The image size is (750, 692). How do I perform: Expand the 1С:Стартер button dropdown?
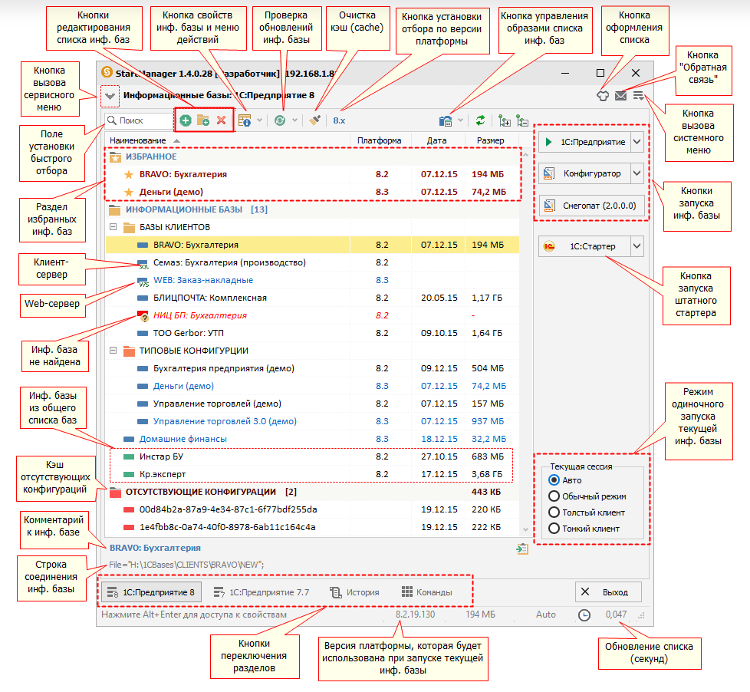pyautogui.click(x=637, y=246)
